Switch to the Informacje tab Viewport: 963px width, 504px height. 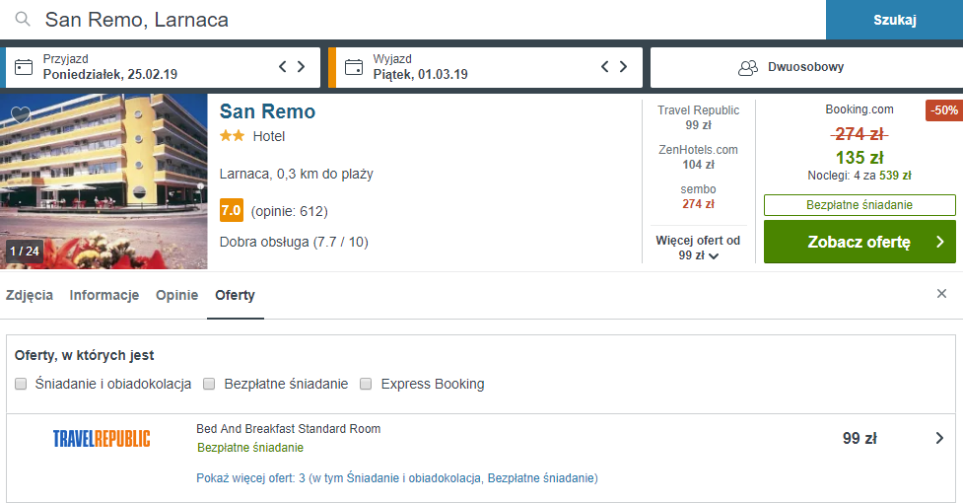pyautogui.click(x=103, y=295)
